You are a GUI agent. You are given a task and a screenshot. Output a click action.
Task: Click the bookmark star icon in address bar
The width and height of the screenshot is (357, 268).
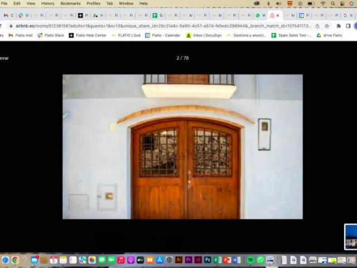(x=327, y=26)
